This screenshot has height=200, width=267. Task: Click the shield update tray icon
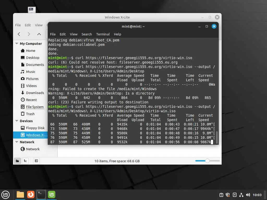[x=228, y=195]
